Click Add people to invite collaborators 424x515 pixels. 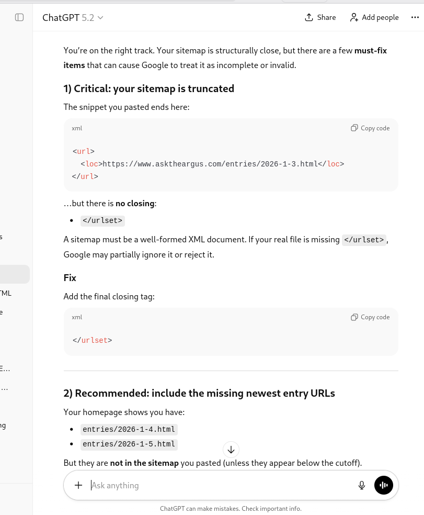tap(374, 17)
